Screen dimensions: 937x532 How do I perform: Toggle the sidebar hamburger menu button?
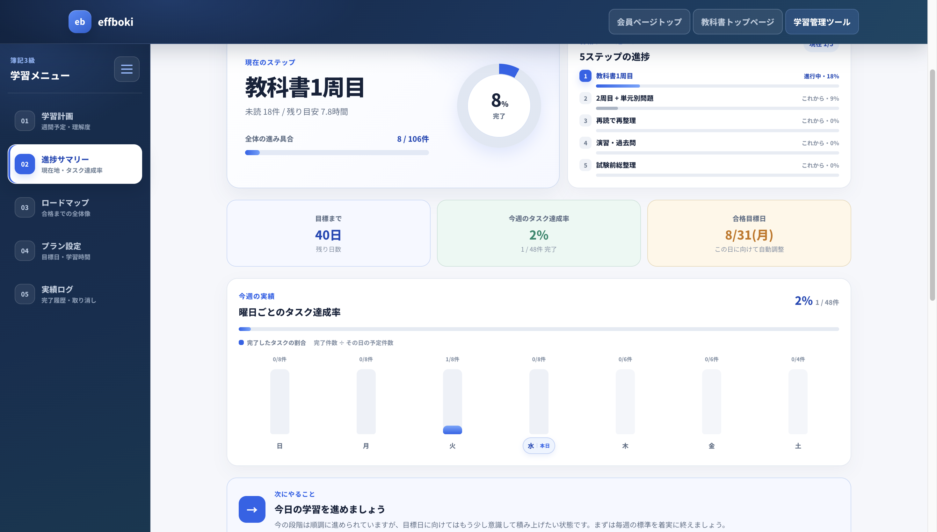127,69
